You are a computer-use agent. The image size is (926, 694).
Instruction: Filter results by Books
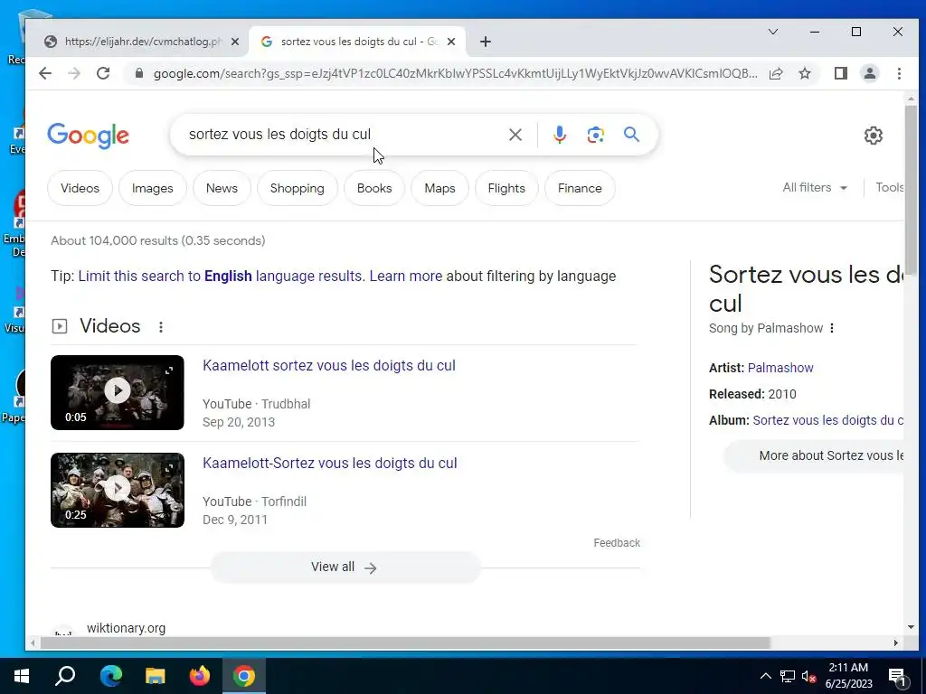point(374,188)
